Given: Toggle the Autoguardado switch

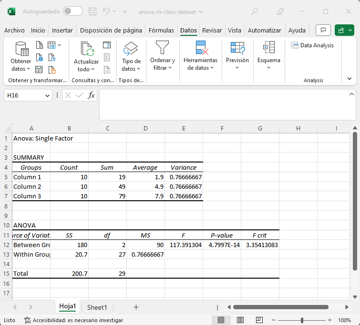Looking at the screenshot, I should tap(72, 11).
